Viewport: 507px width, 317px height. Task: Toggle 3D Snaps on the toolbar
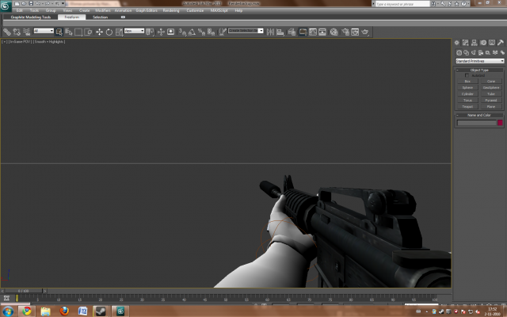pyautogui.click(x=182, y=32)
